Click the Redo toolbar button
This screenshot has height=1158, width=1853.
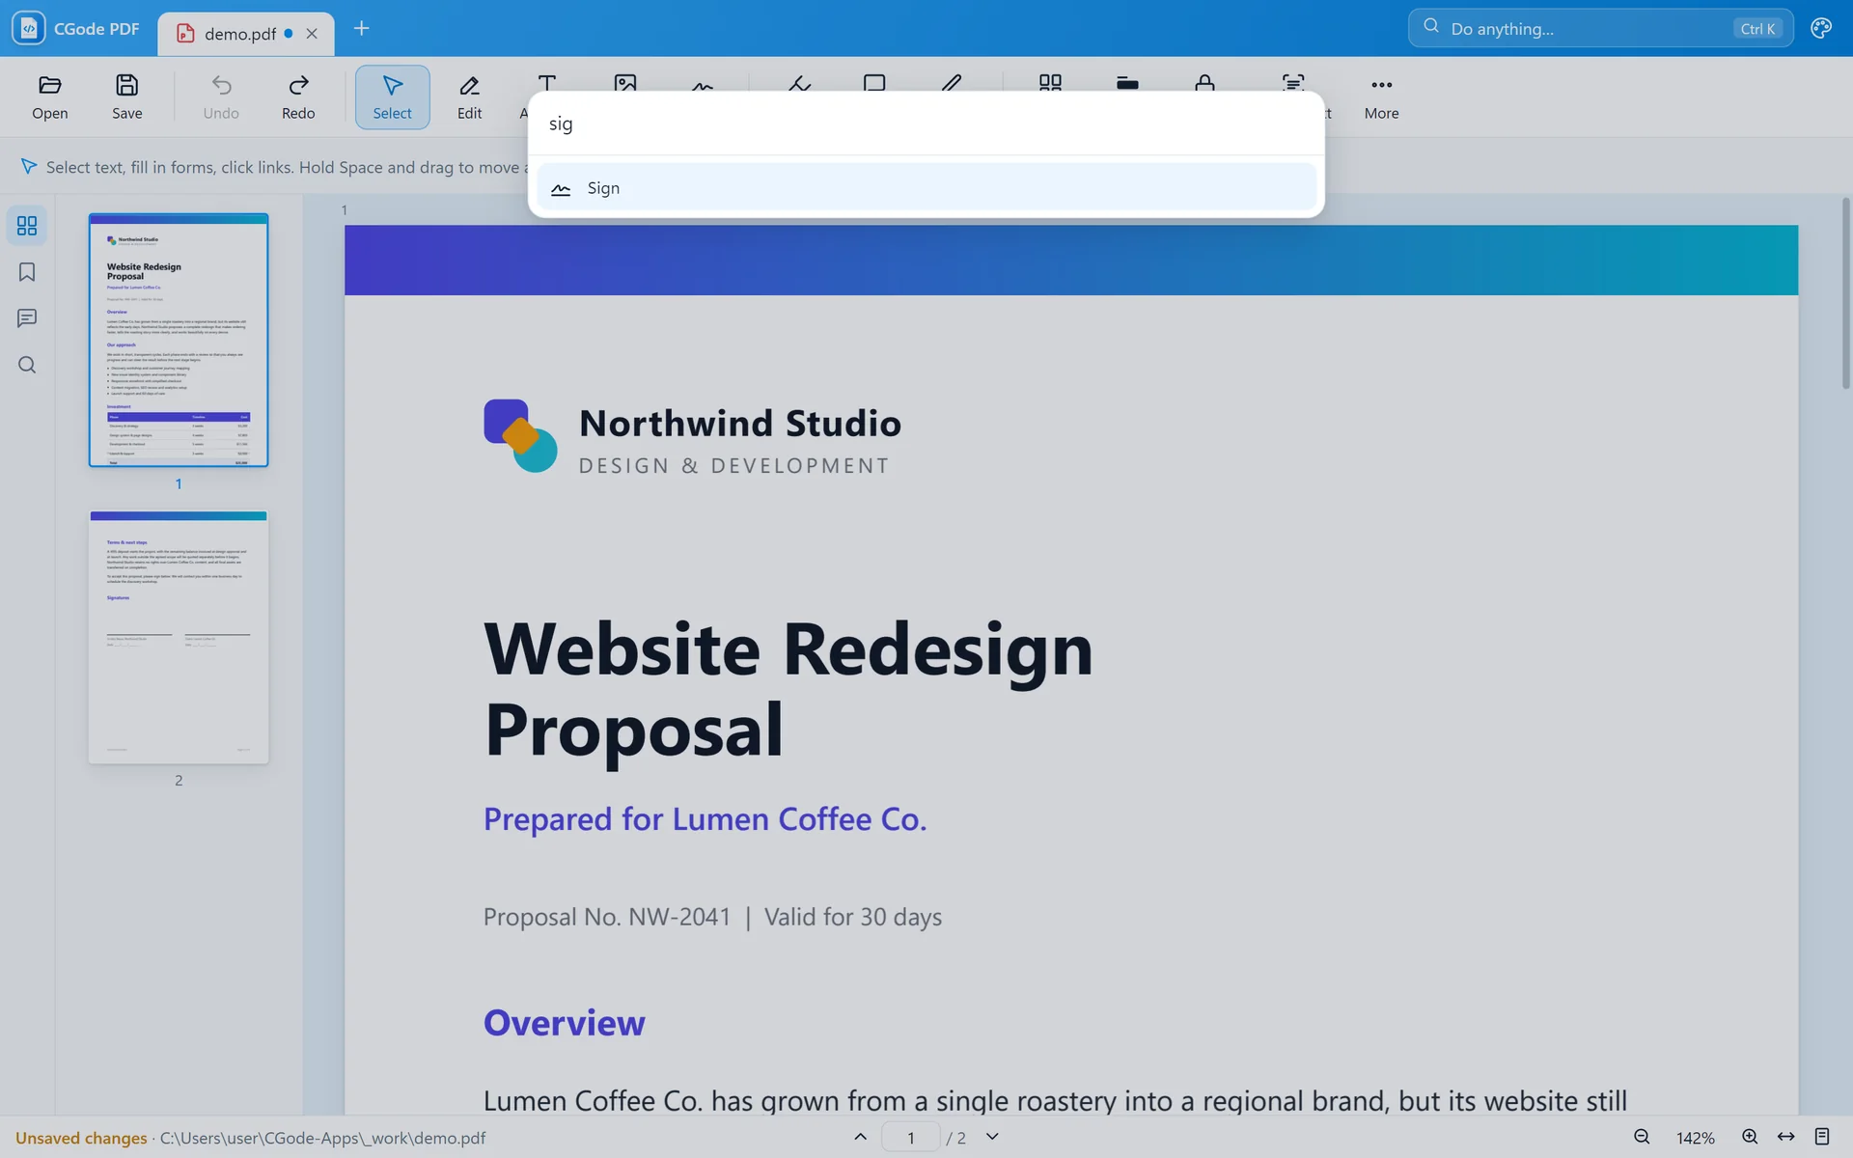pos(298,96)
